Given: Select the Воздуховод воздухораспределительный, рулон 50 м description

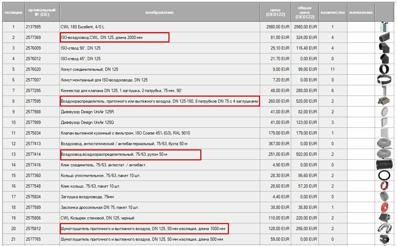Looking at the screenshot, I should coord(114,155).
